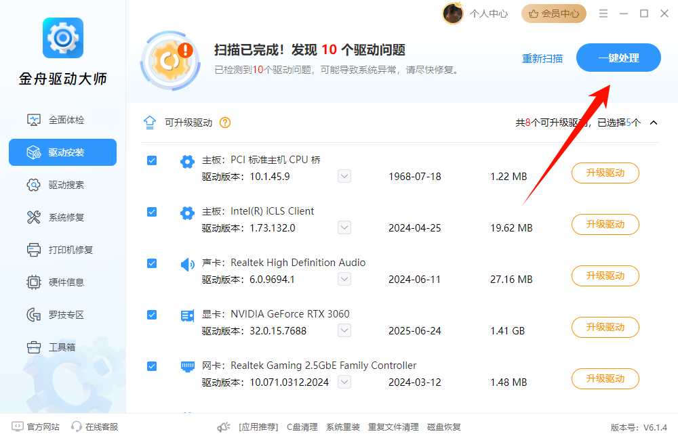This screenshot has height=440, width=678.
Task: Click the size 1.41 GB
Action: pos(507,331)
